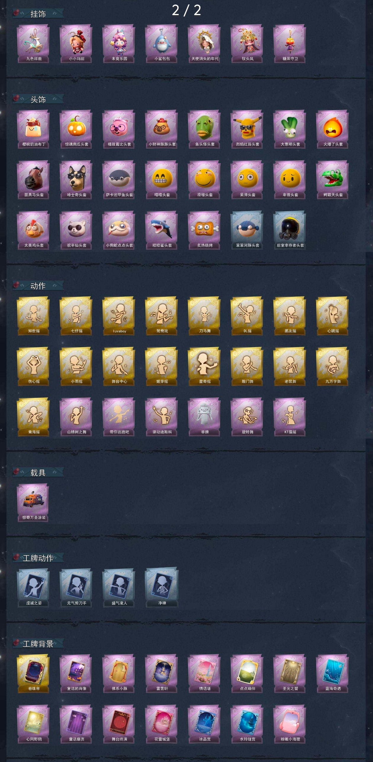Select the 咬咬鲨头套 shark headgear
This screenshot has width=373, height=762.
162,230
